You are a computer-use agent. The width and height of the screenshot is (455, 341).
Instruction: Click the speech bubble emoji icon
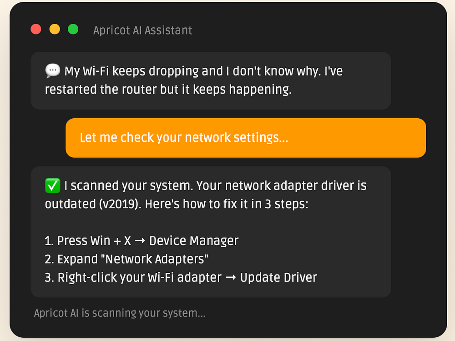(x=52, y=71)
